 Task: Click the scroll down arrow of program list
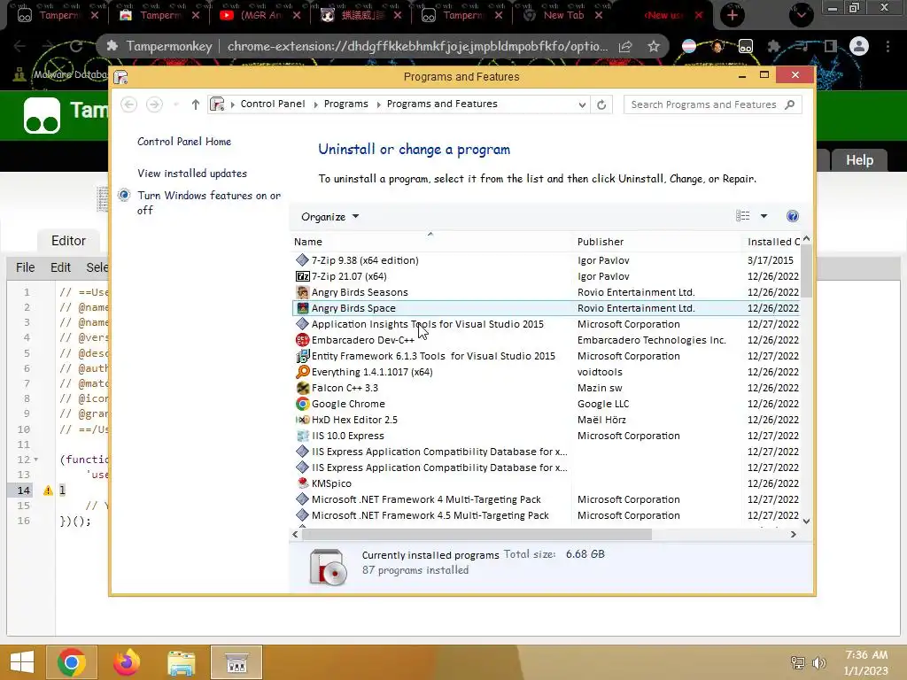click(806, 521)
